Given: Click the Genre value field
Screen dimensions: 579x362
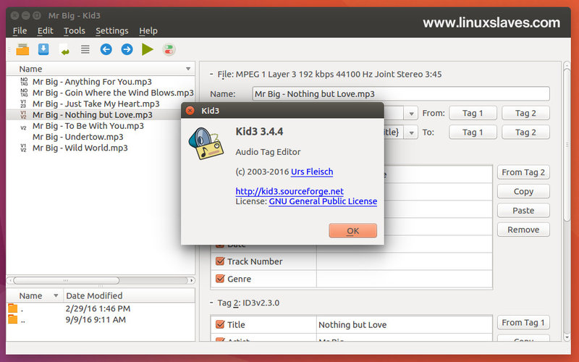Looking at the screenshot, I should (x=405, y=279).
